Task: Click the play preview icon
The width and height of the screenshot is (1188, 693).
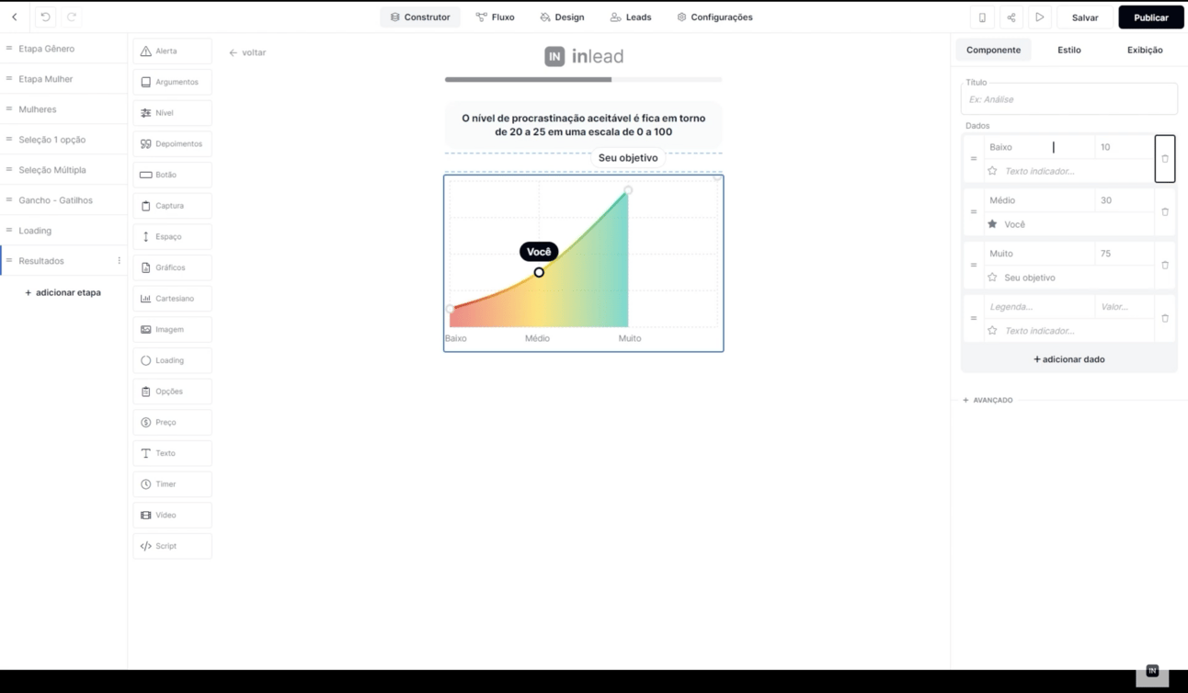Action: (1039, 17)
